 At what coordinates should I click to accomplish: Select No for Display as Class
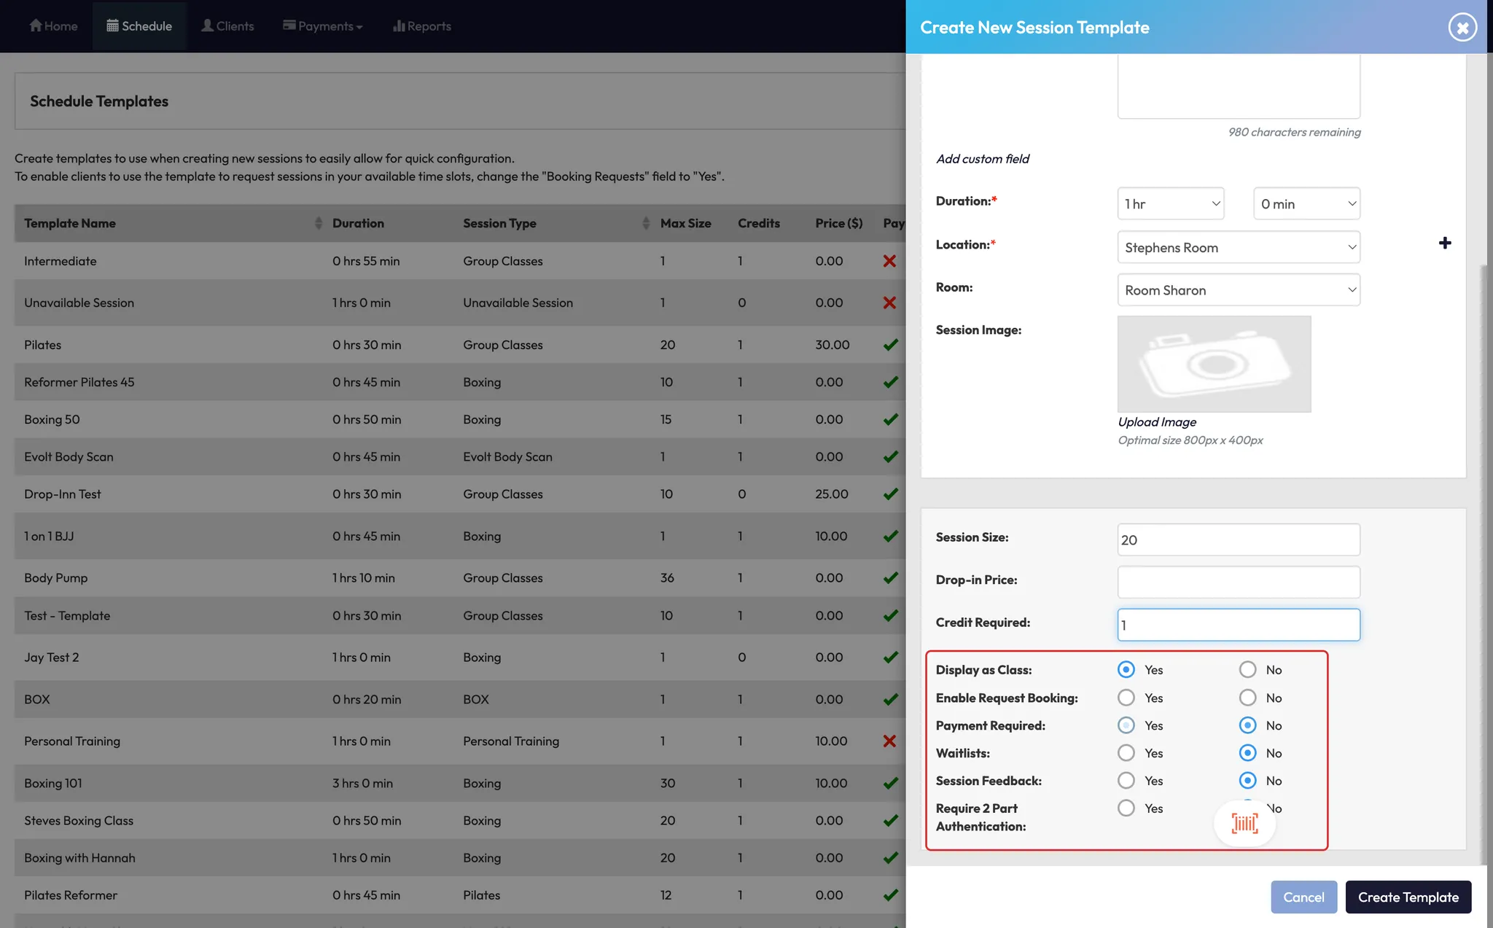click(x=1247, y=670)
